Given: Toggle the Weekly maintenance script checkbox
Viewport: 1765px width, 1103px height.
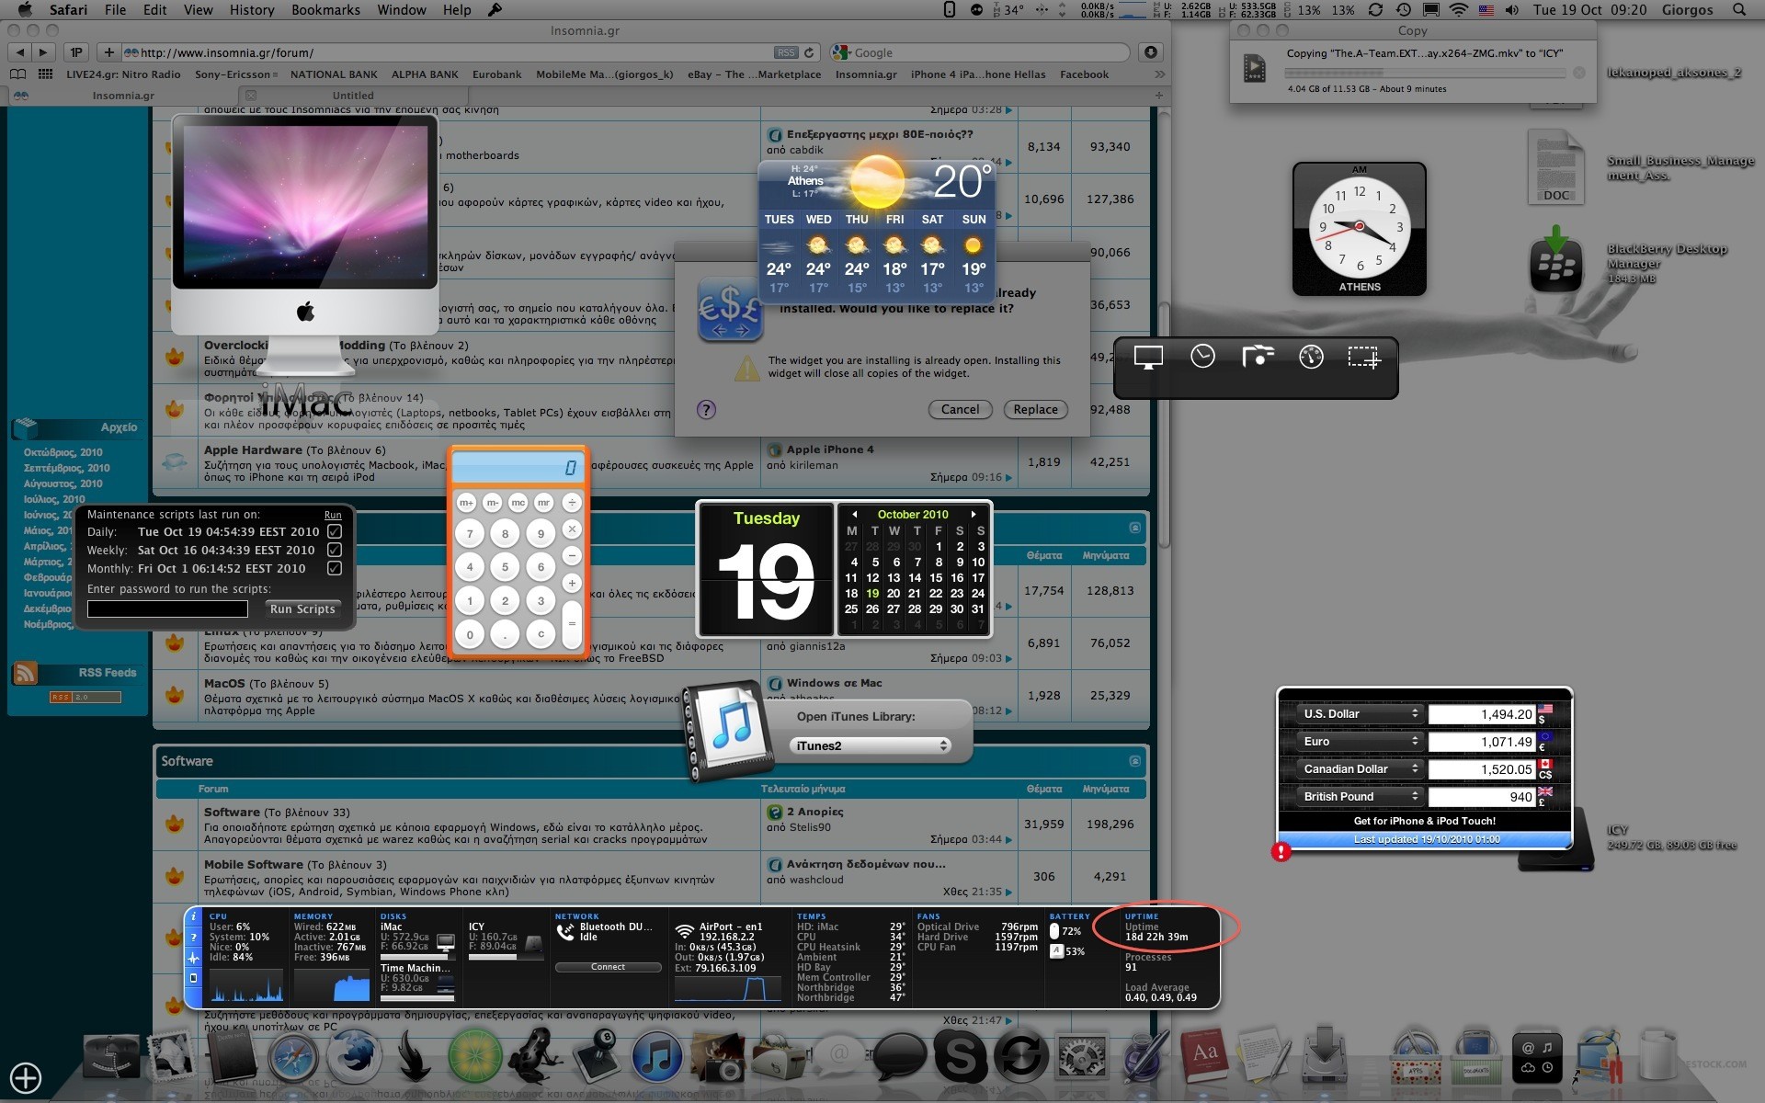Looking at the screenshot, I should pyautogui.click(x=335, y=550).
